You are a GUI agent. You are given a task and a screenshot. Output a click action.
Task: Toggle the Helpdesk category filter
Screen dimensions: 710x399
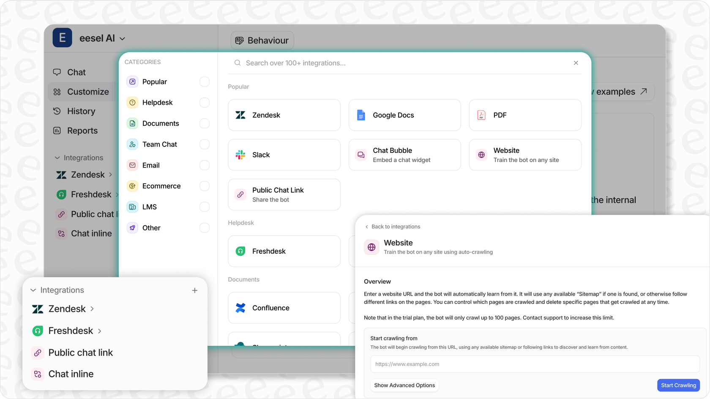pyautogui.click(x=204, y=102)
